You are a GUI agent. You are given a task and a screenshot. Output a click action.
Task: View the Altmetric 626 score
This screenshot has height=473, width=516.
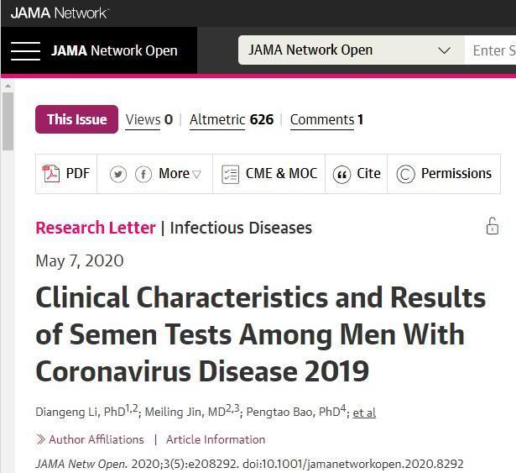[x=232, y=119]
